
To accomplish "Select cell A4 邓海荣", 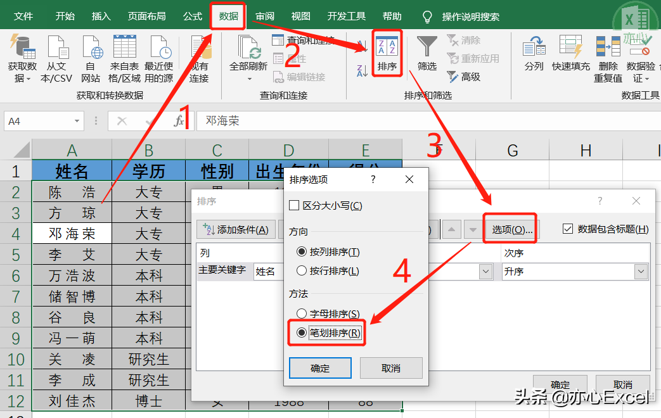I will coord(72,234).
